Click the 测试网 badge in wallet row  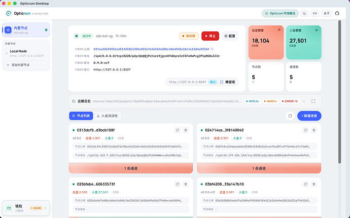(36, 208)
